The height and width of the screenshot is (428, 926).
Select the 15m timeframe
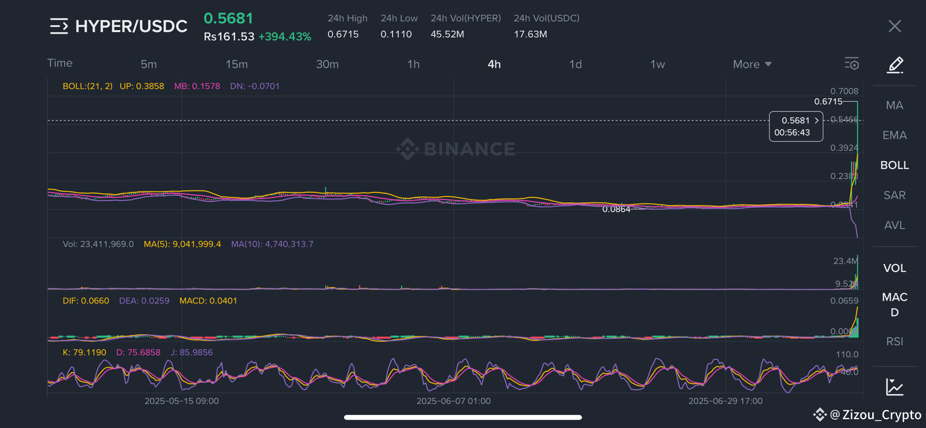[237, 64]
